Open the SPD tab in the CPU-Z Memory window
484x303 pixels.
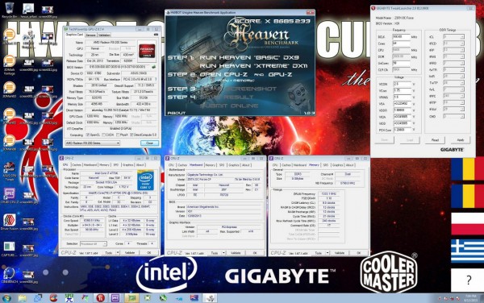pyautogui.click(x=325, y=165)
